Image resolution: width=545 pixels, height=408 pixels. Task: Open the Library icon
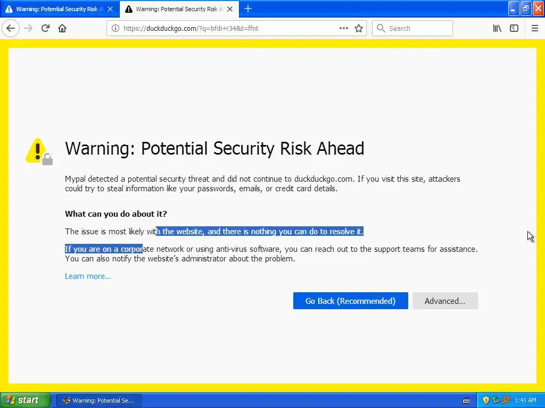pyautogui.click(x=497, y=28)
